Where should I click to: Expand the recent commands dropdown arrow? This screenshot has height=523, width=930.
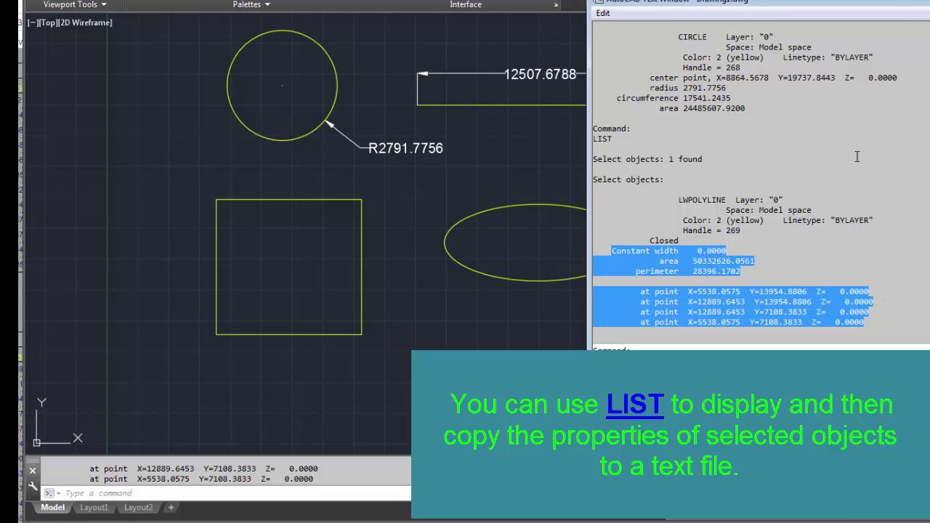(57, 493)
